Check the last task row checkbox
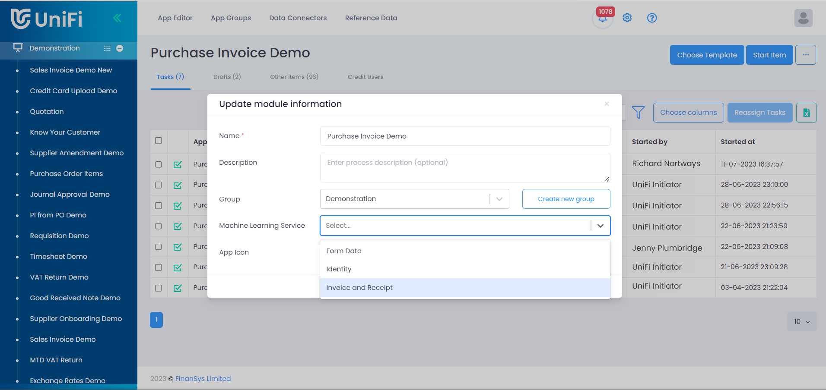826x390 pixels. click(159, 288)
